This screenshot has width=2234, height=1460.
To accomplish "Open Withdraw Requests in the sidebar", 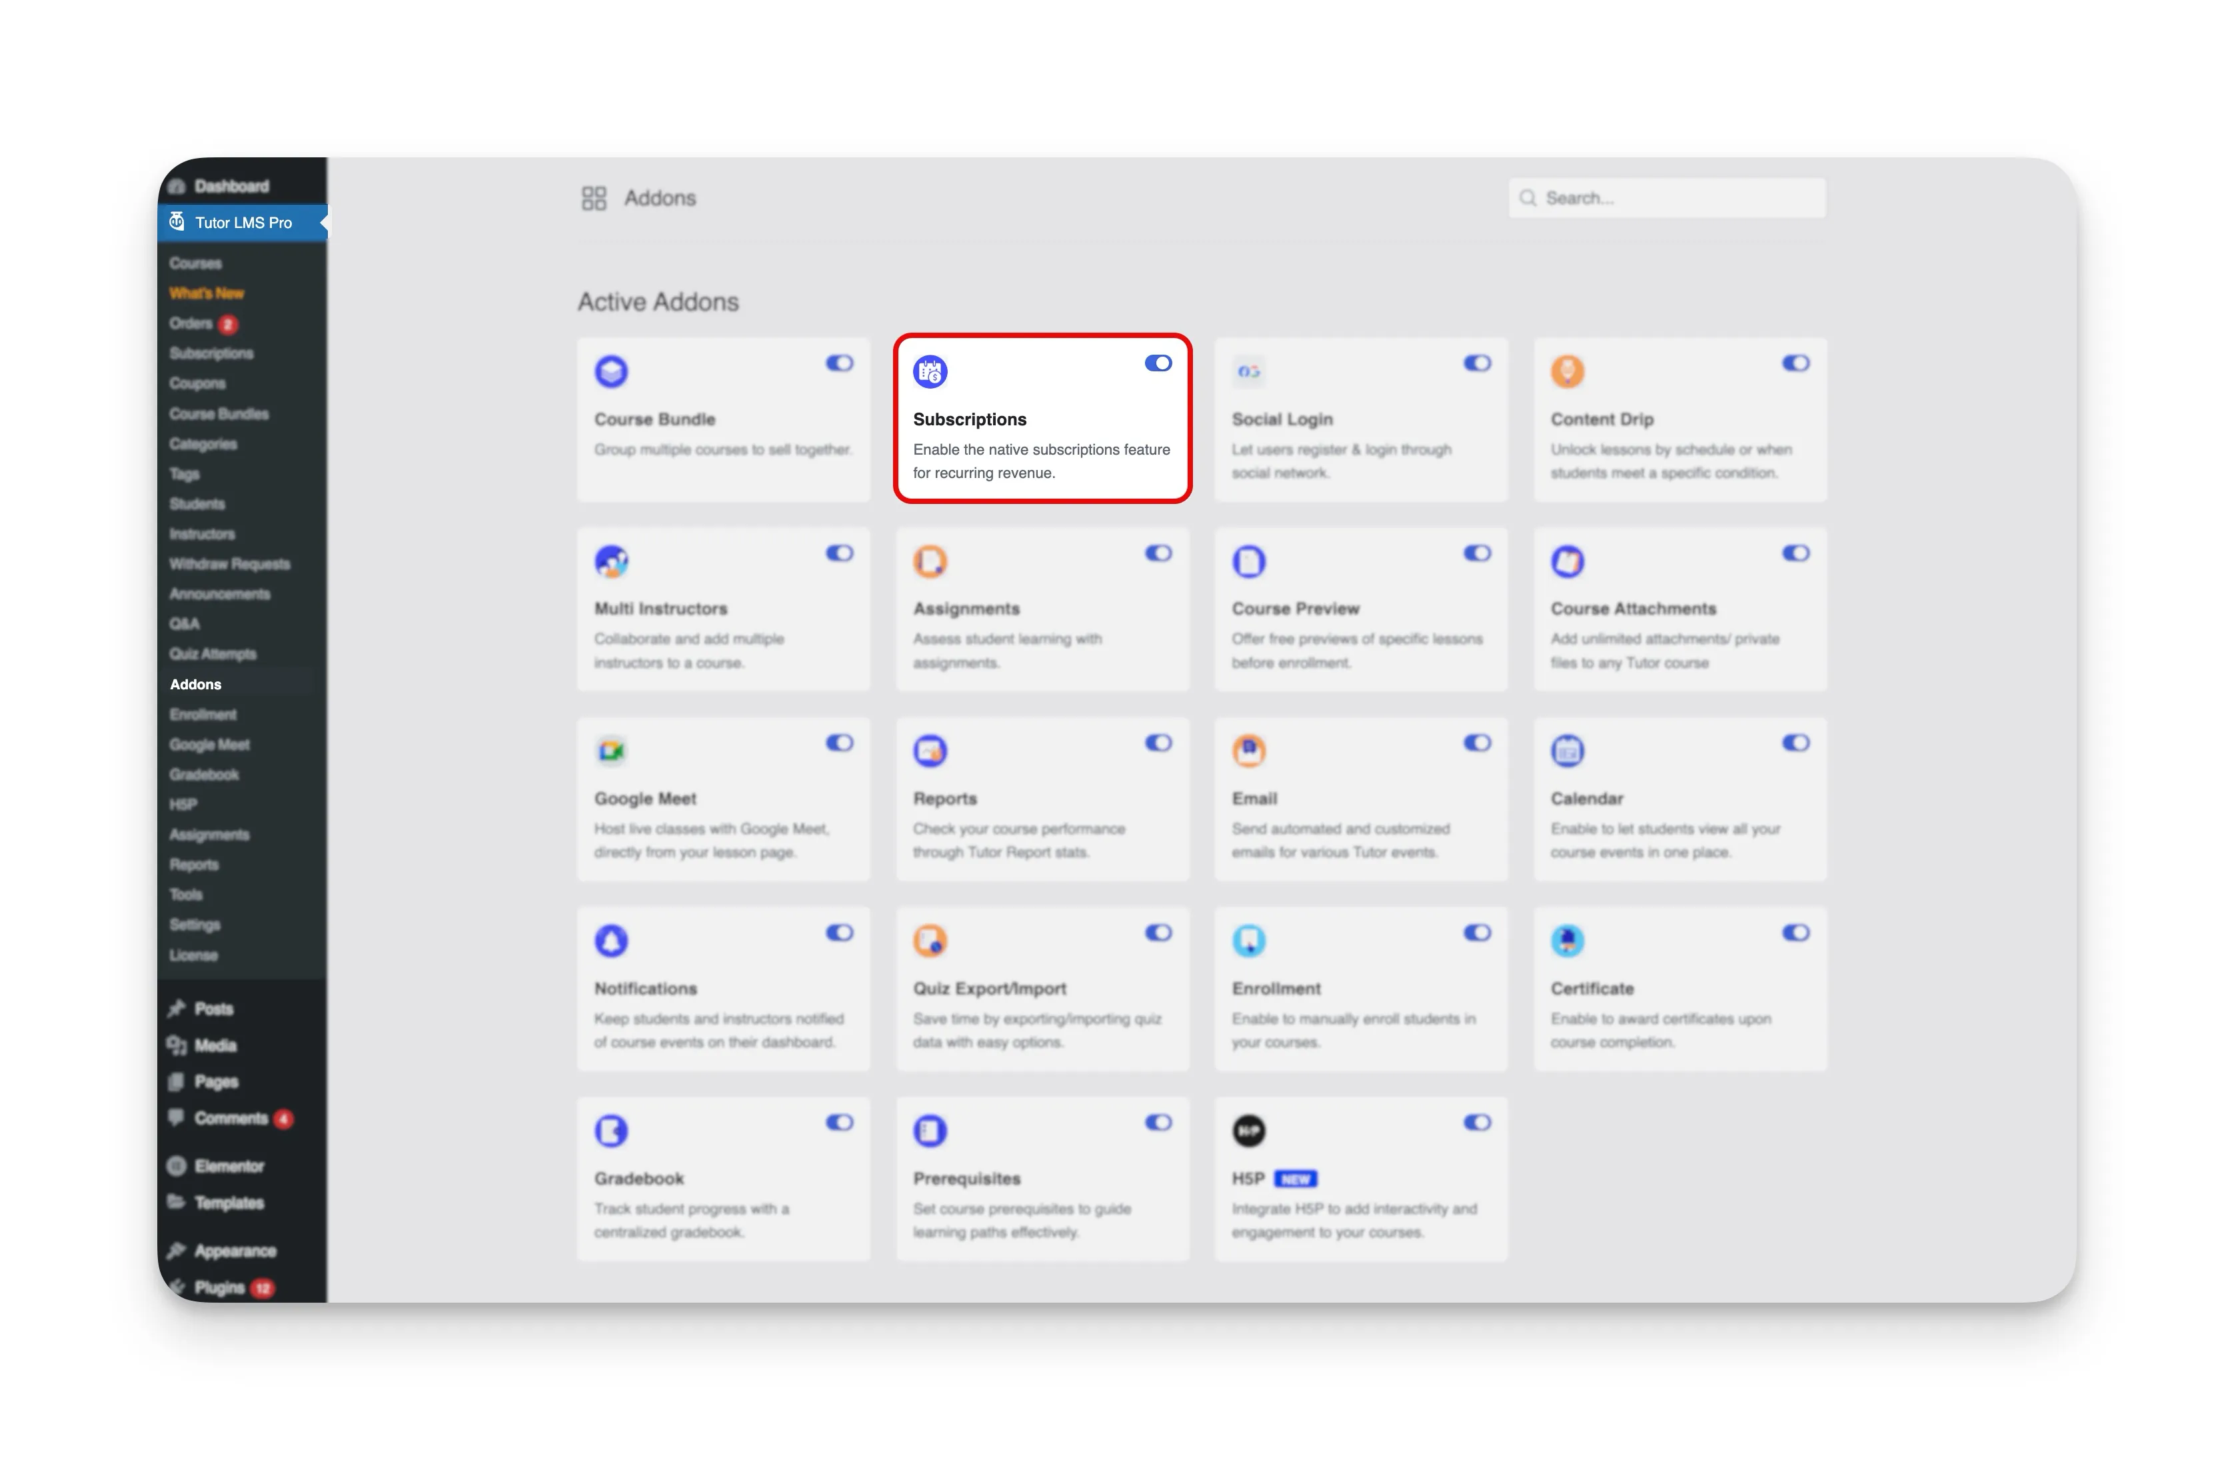I will point(230,563).
